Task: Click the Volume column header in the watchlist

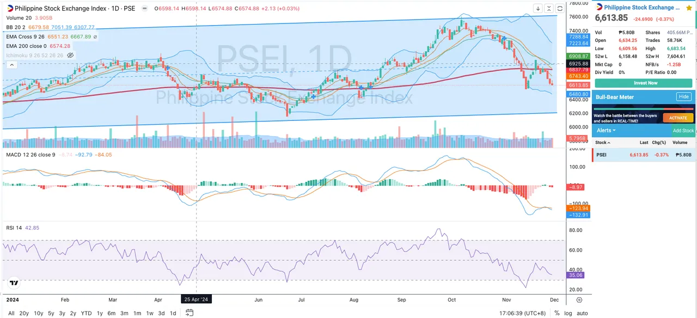Action: coord(680,143)
